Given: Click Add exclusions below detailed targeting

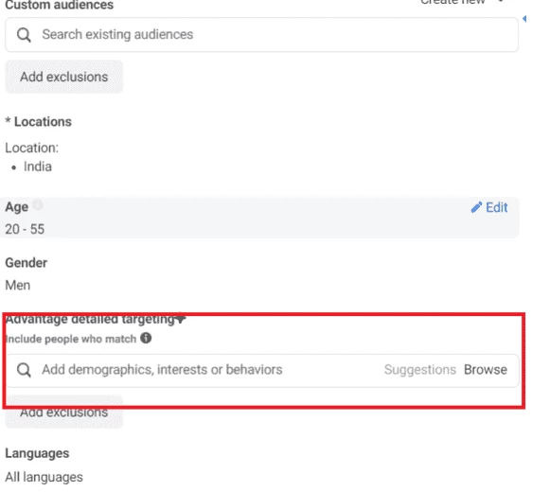Looking at the screenshot, I should point(64,412).
